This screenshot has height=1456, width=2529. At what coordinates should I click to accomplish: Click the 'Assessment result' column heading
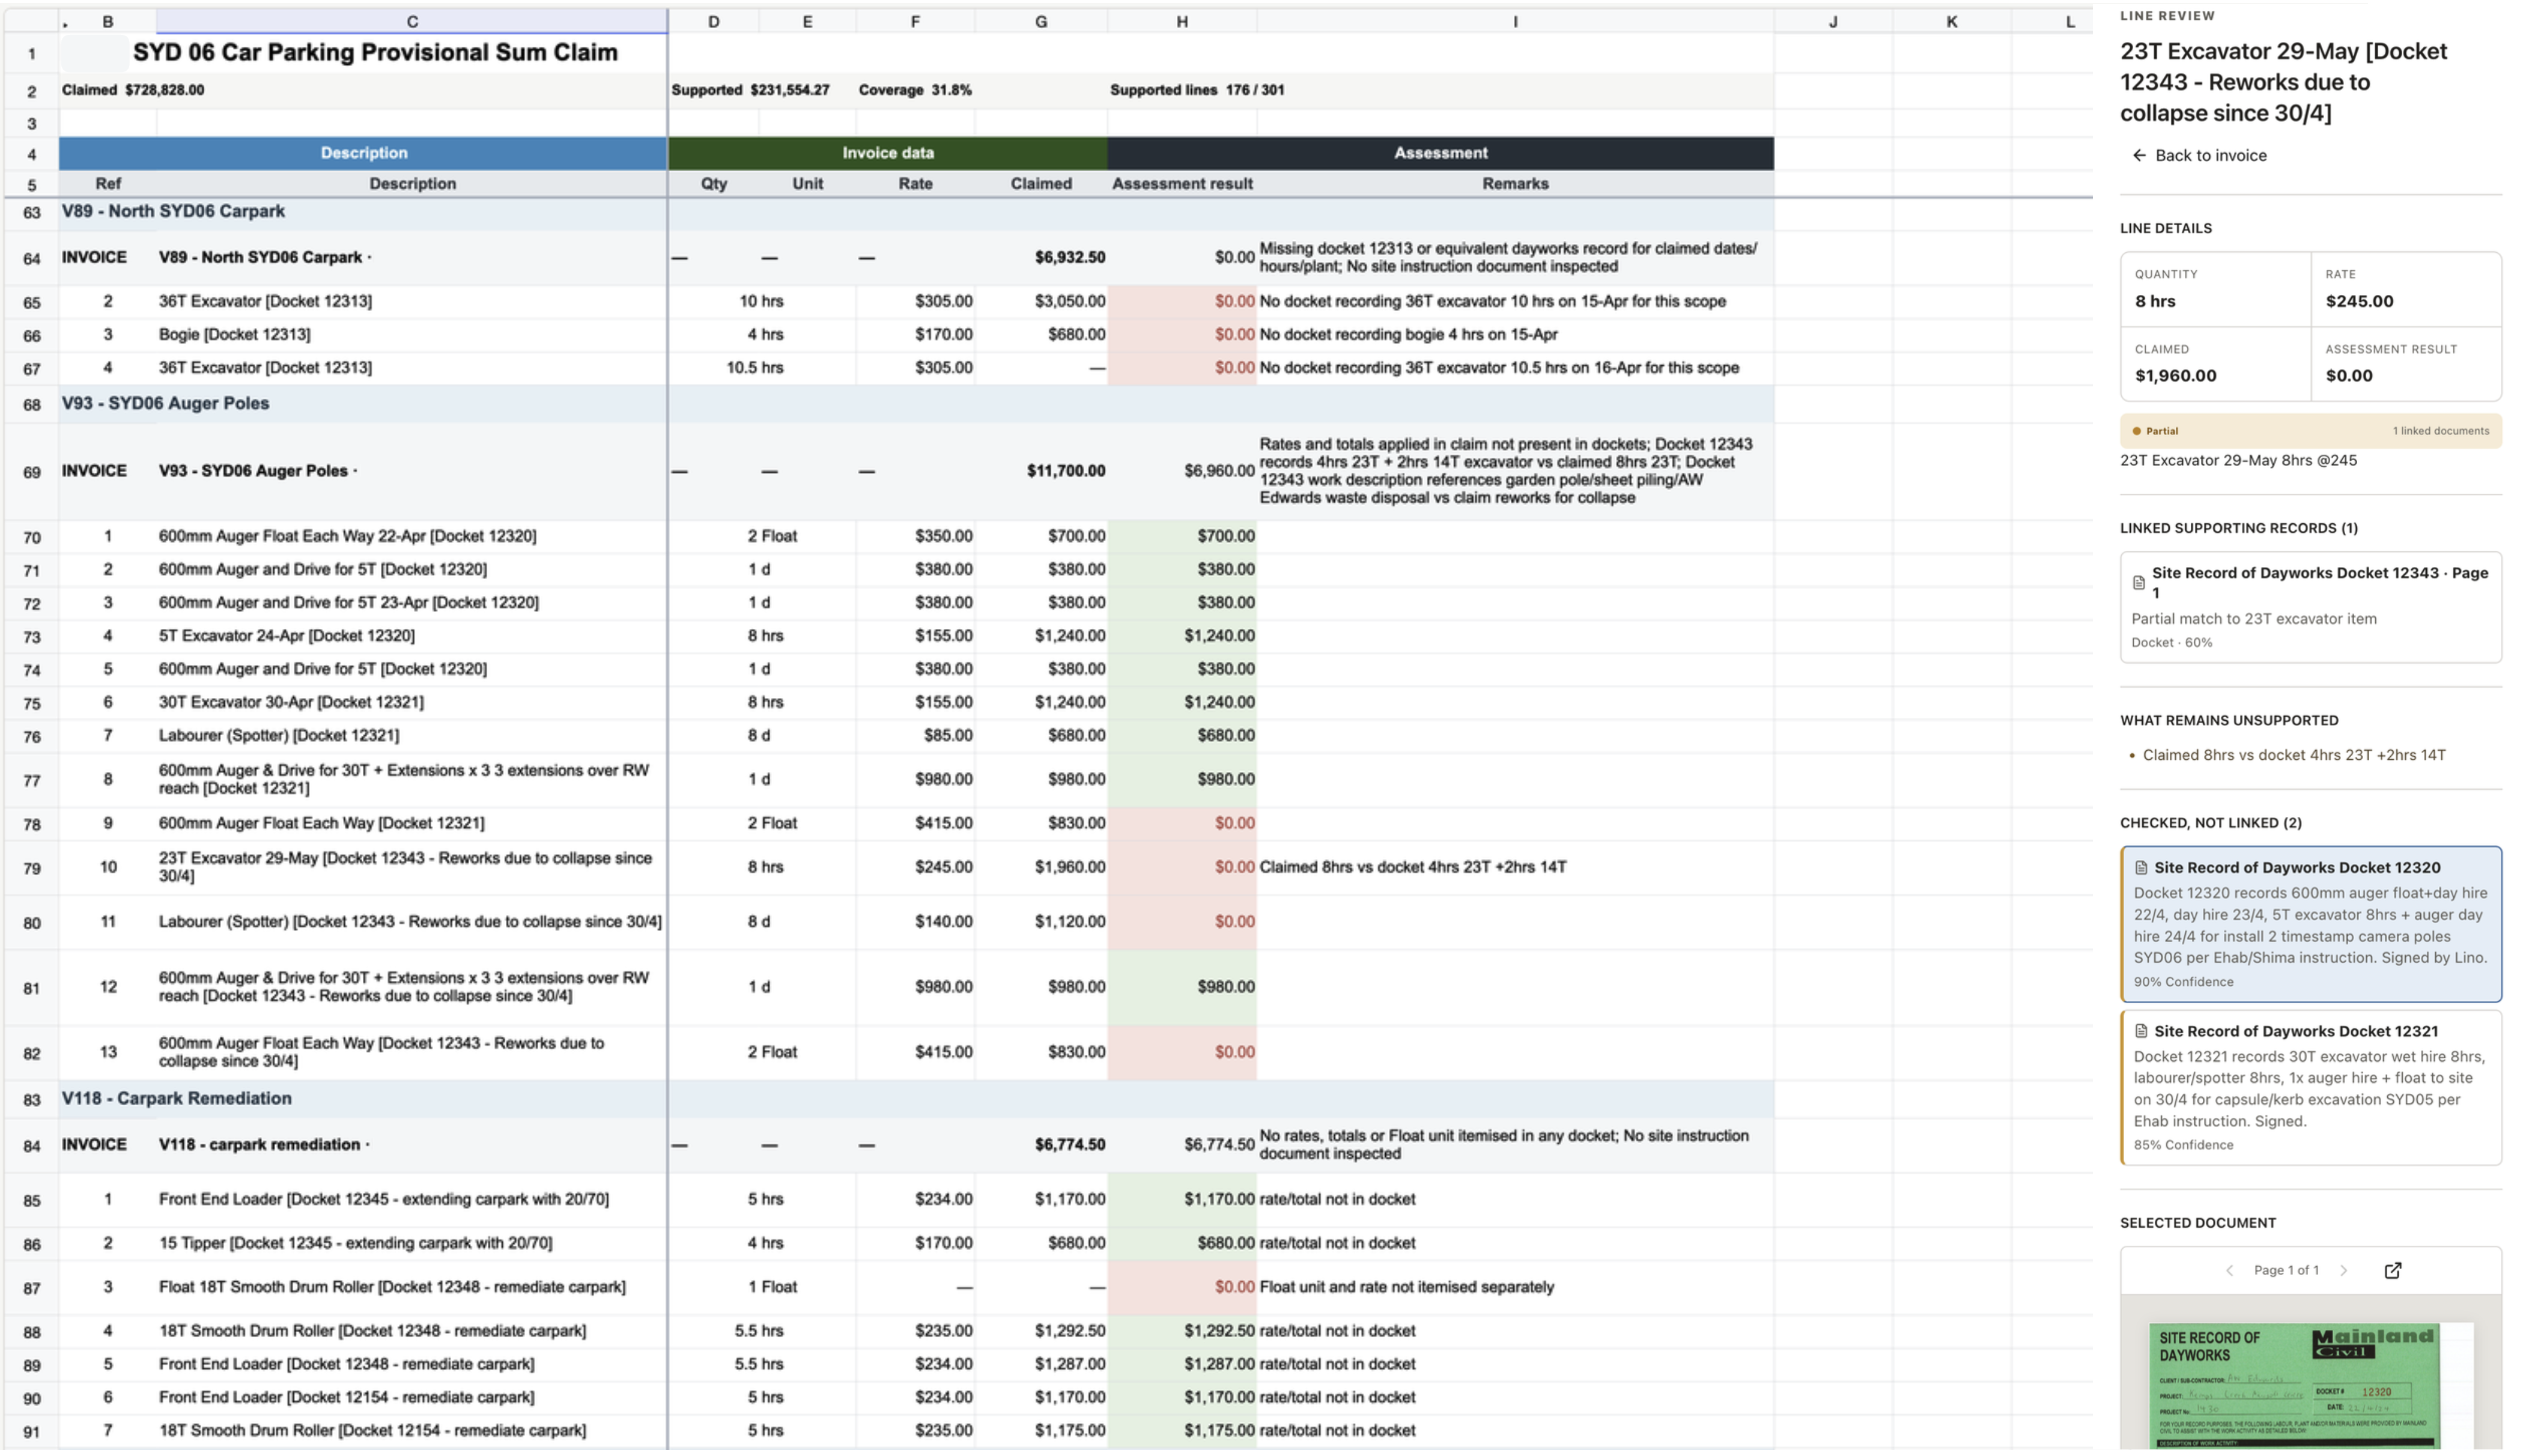(1181, 184)
